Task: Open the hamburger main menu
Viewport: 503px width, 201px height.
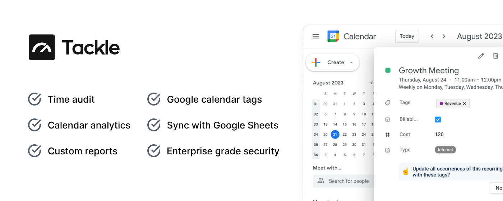Action: pos(316,36)
